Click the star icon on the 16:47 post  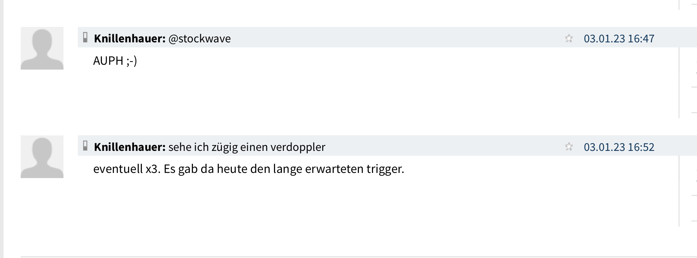click(x=569, y=38)
